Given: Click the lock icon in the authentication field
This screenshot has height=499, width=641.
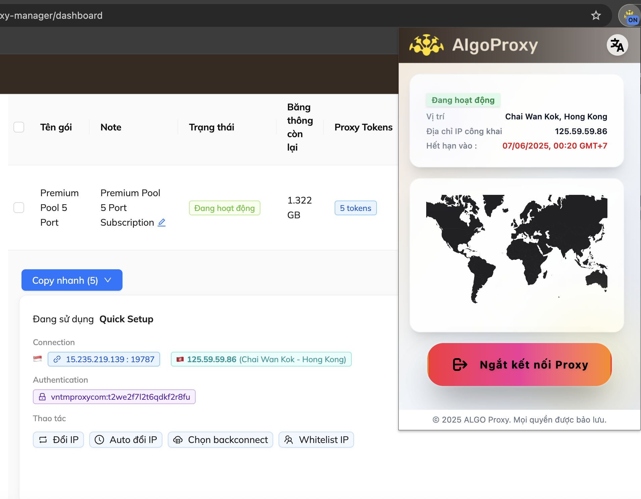Looking at the screenshot, I should (42, 397).
